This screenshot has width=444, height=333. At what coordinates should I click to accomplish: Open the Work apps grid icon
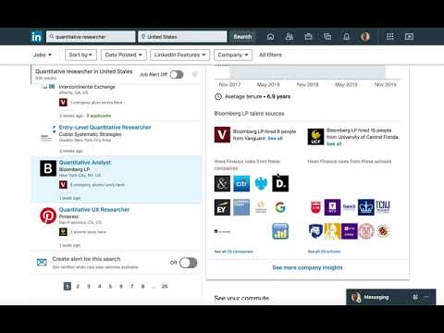coord(390,37)
